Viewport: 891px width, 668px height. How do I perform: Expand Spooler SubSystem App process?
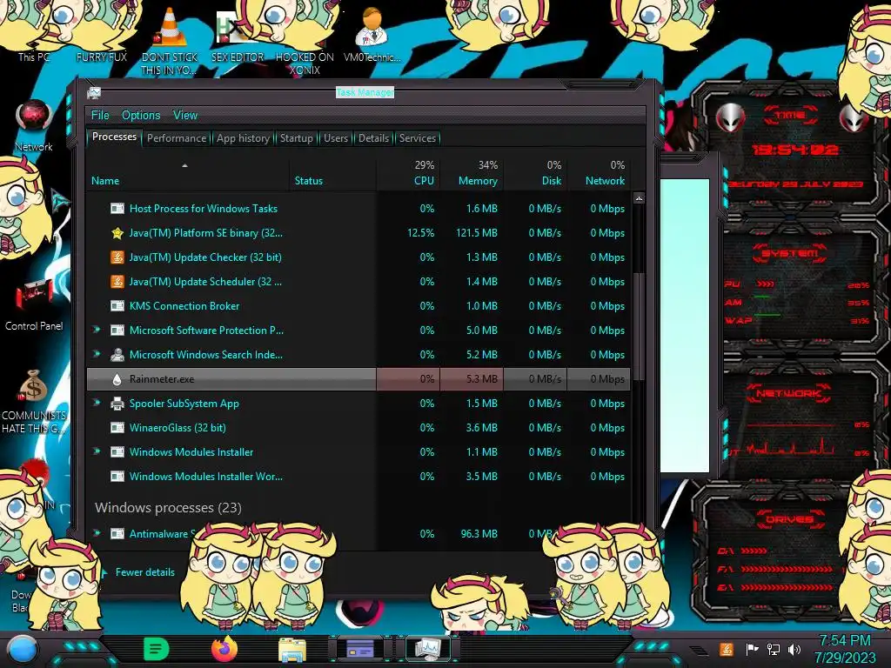pyautogui.click(x=97, y=403)
